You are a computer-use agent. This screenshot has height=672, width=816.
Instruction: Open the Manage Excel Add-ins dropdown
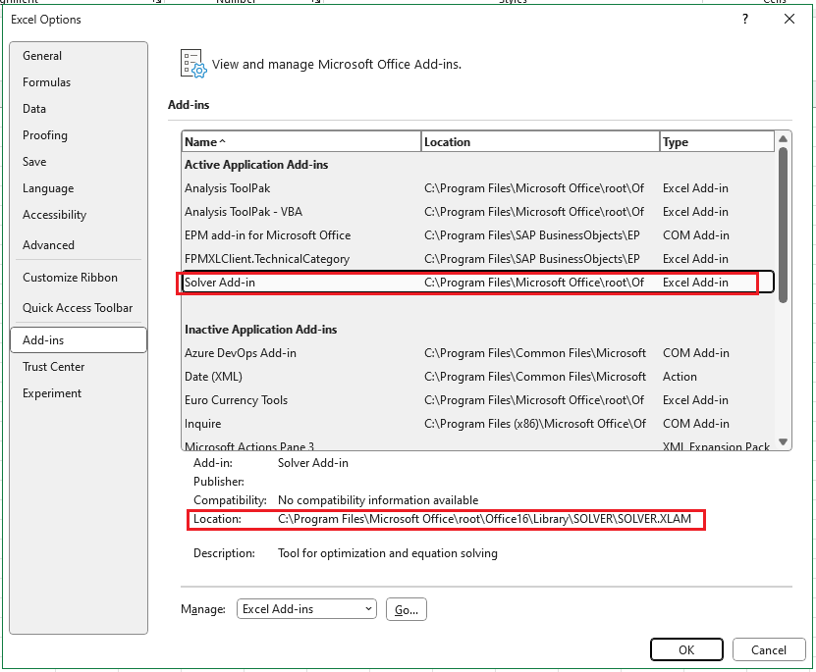click(x=306, y=609)
